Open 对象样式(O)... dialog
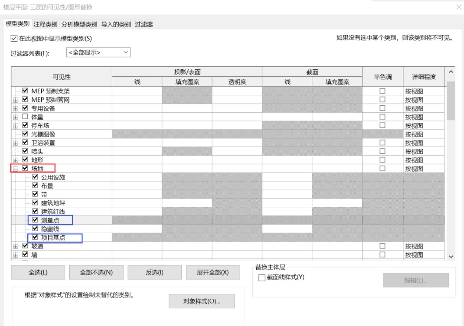Image resolution: width=464 pixels, height=326 pixels. [202, 301]
